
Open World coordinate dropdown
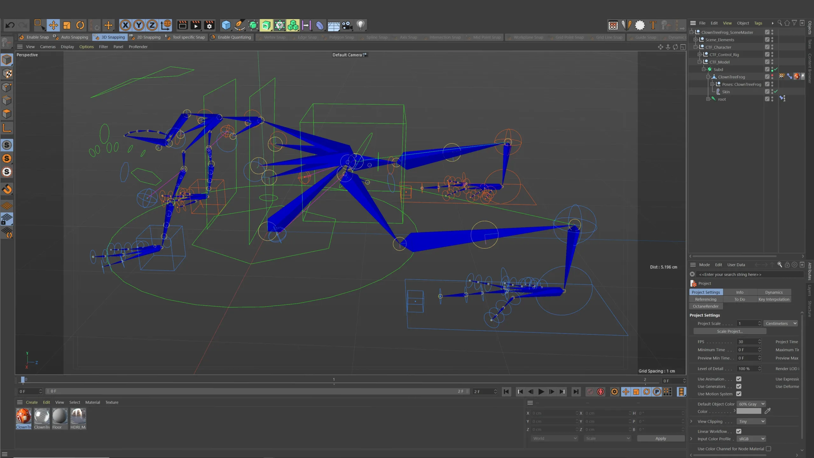click(x=555, y=438)
